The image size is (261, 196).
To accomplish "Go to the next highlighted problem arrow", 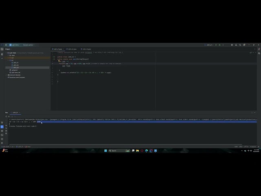I will click(x=256, y=53).
